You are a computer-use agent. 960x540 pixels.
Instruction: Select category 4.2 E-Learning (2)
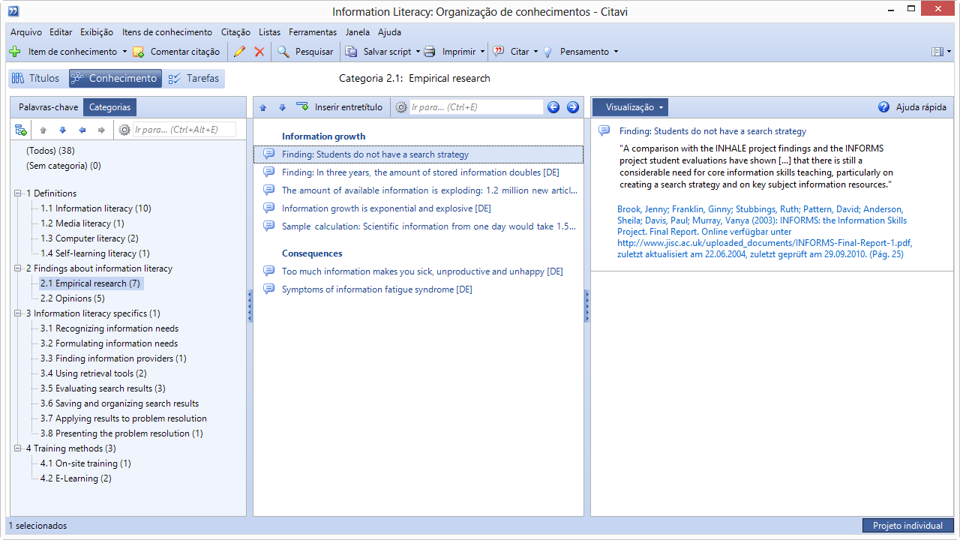[76, 478]
